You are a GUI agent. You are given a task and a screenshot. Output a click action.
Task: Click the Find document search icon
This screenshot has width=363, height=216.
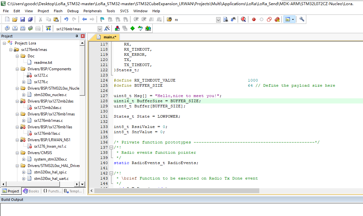225,19
